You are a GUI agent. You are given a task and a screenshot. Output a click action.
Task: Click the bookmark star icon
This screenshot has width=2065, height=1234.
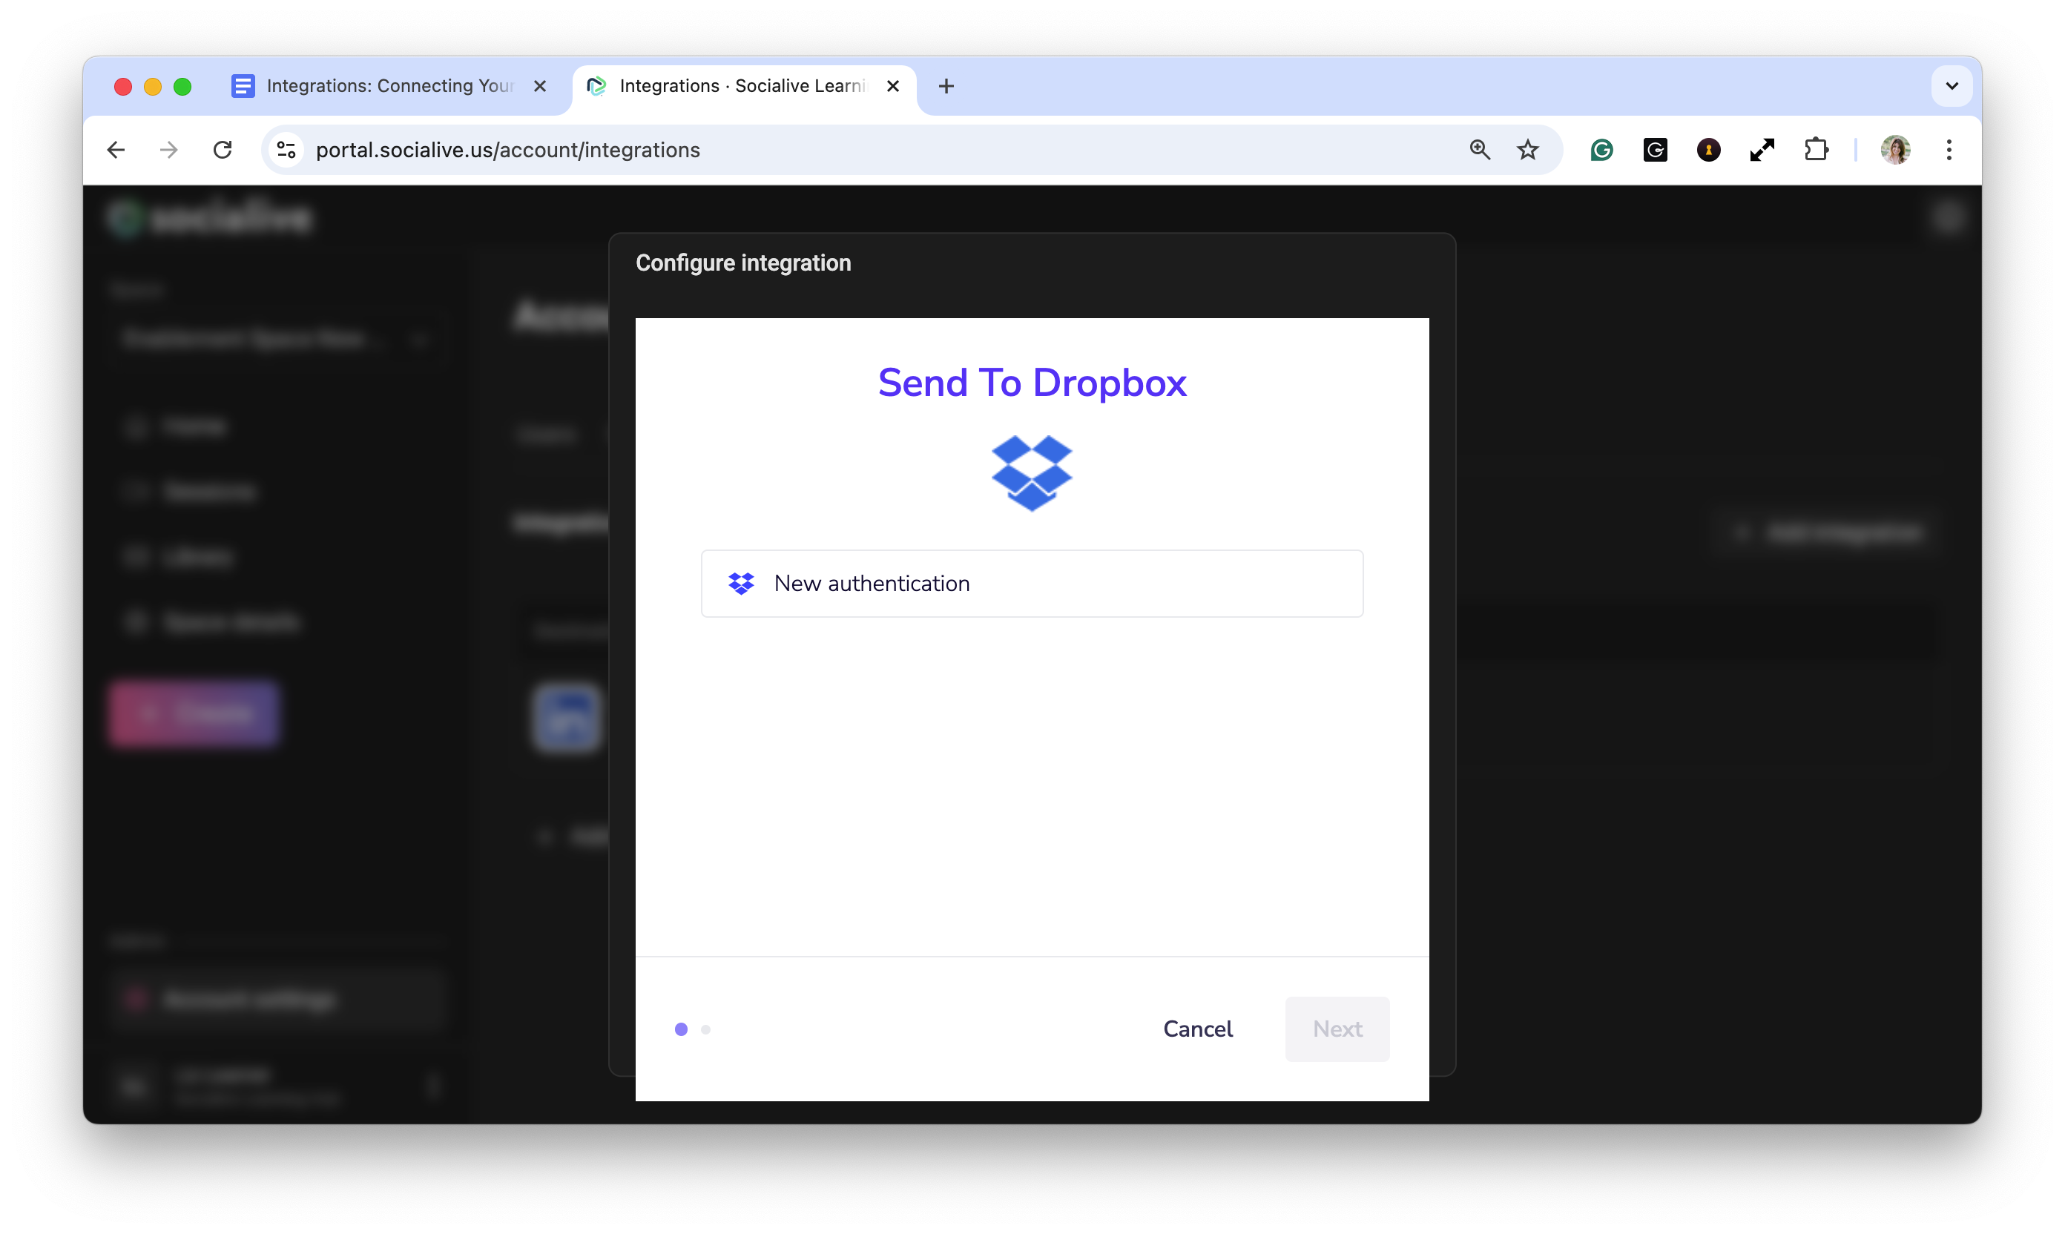point(1528,150)
